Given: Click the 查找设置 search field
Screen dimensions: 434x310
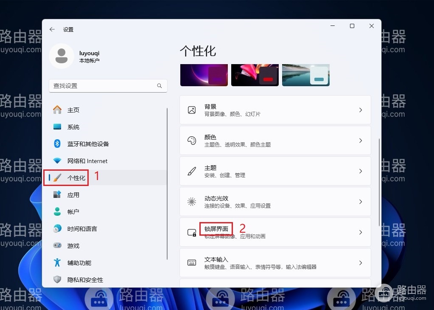Looking at the screenshot, I should tap(108, 86).
